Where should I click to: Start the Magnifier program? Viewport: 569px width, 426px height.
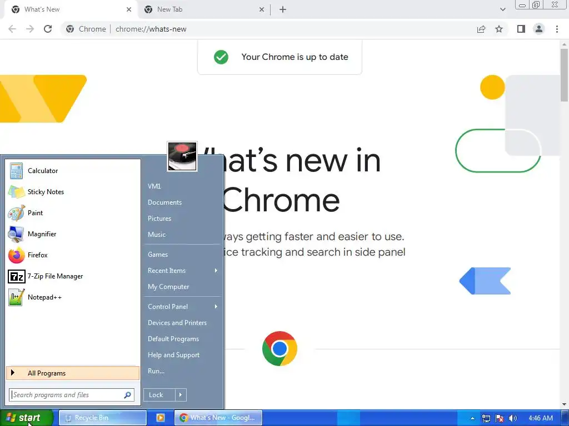[x=73, y=234]
